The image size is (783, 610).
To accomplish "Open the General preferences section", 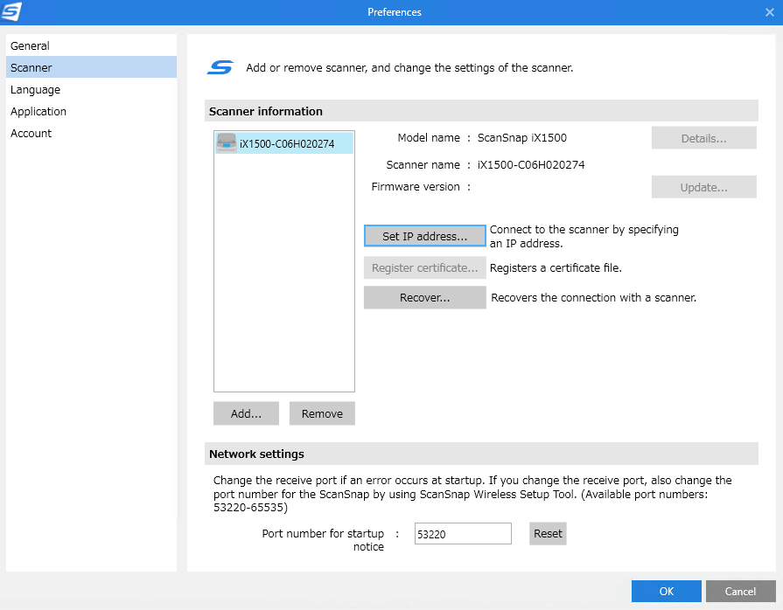I will 31,45.
